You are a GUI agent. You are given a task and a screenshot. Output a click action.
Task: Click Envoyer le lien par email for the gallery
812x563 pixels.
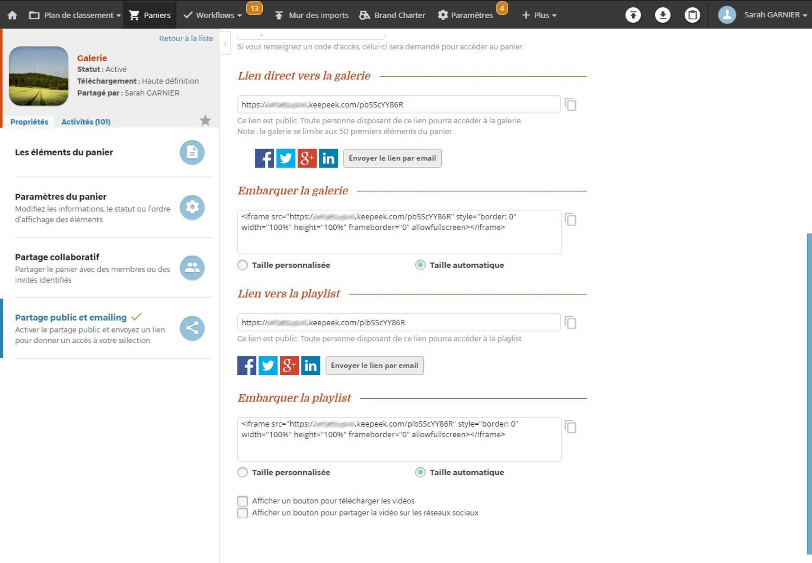coord(392,158)
